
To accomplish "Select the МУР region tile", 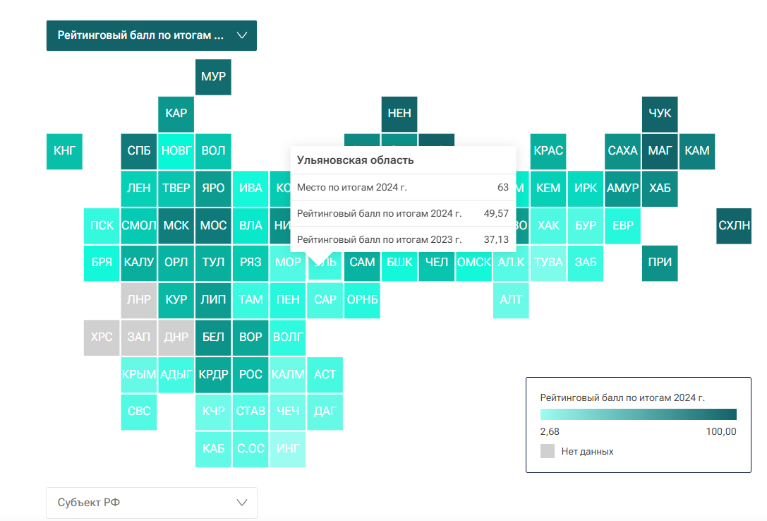I will [213, 77].
